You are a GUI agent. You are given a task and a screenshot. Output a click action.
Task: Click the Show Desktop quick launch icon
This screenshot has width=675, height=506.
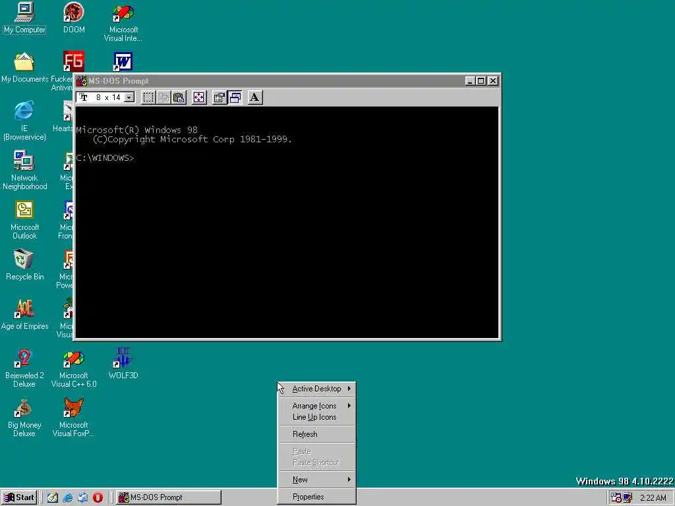point(53,497)
